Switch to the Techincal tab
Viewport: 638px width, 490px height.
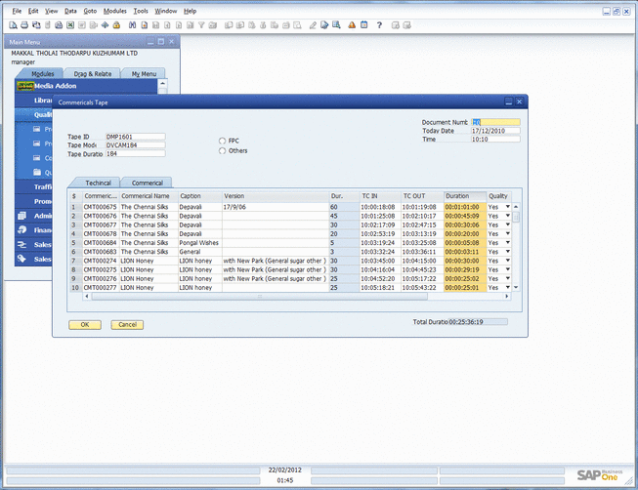pyautogui.click(x=96, y=183)
